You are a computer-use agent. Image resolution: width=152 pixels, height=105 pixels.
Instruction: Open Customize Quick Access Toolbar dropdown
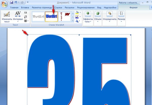[x=28, y=2]
